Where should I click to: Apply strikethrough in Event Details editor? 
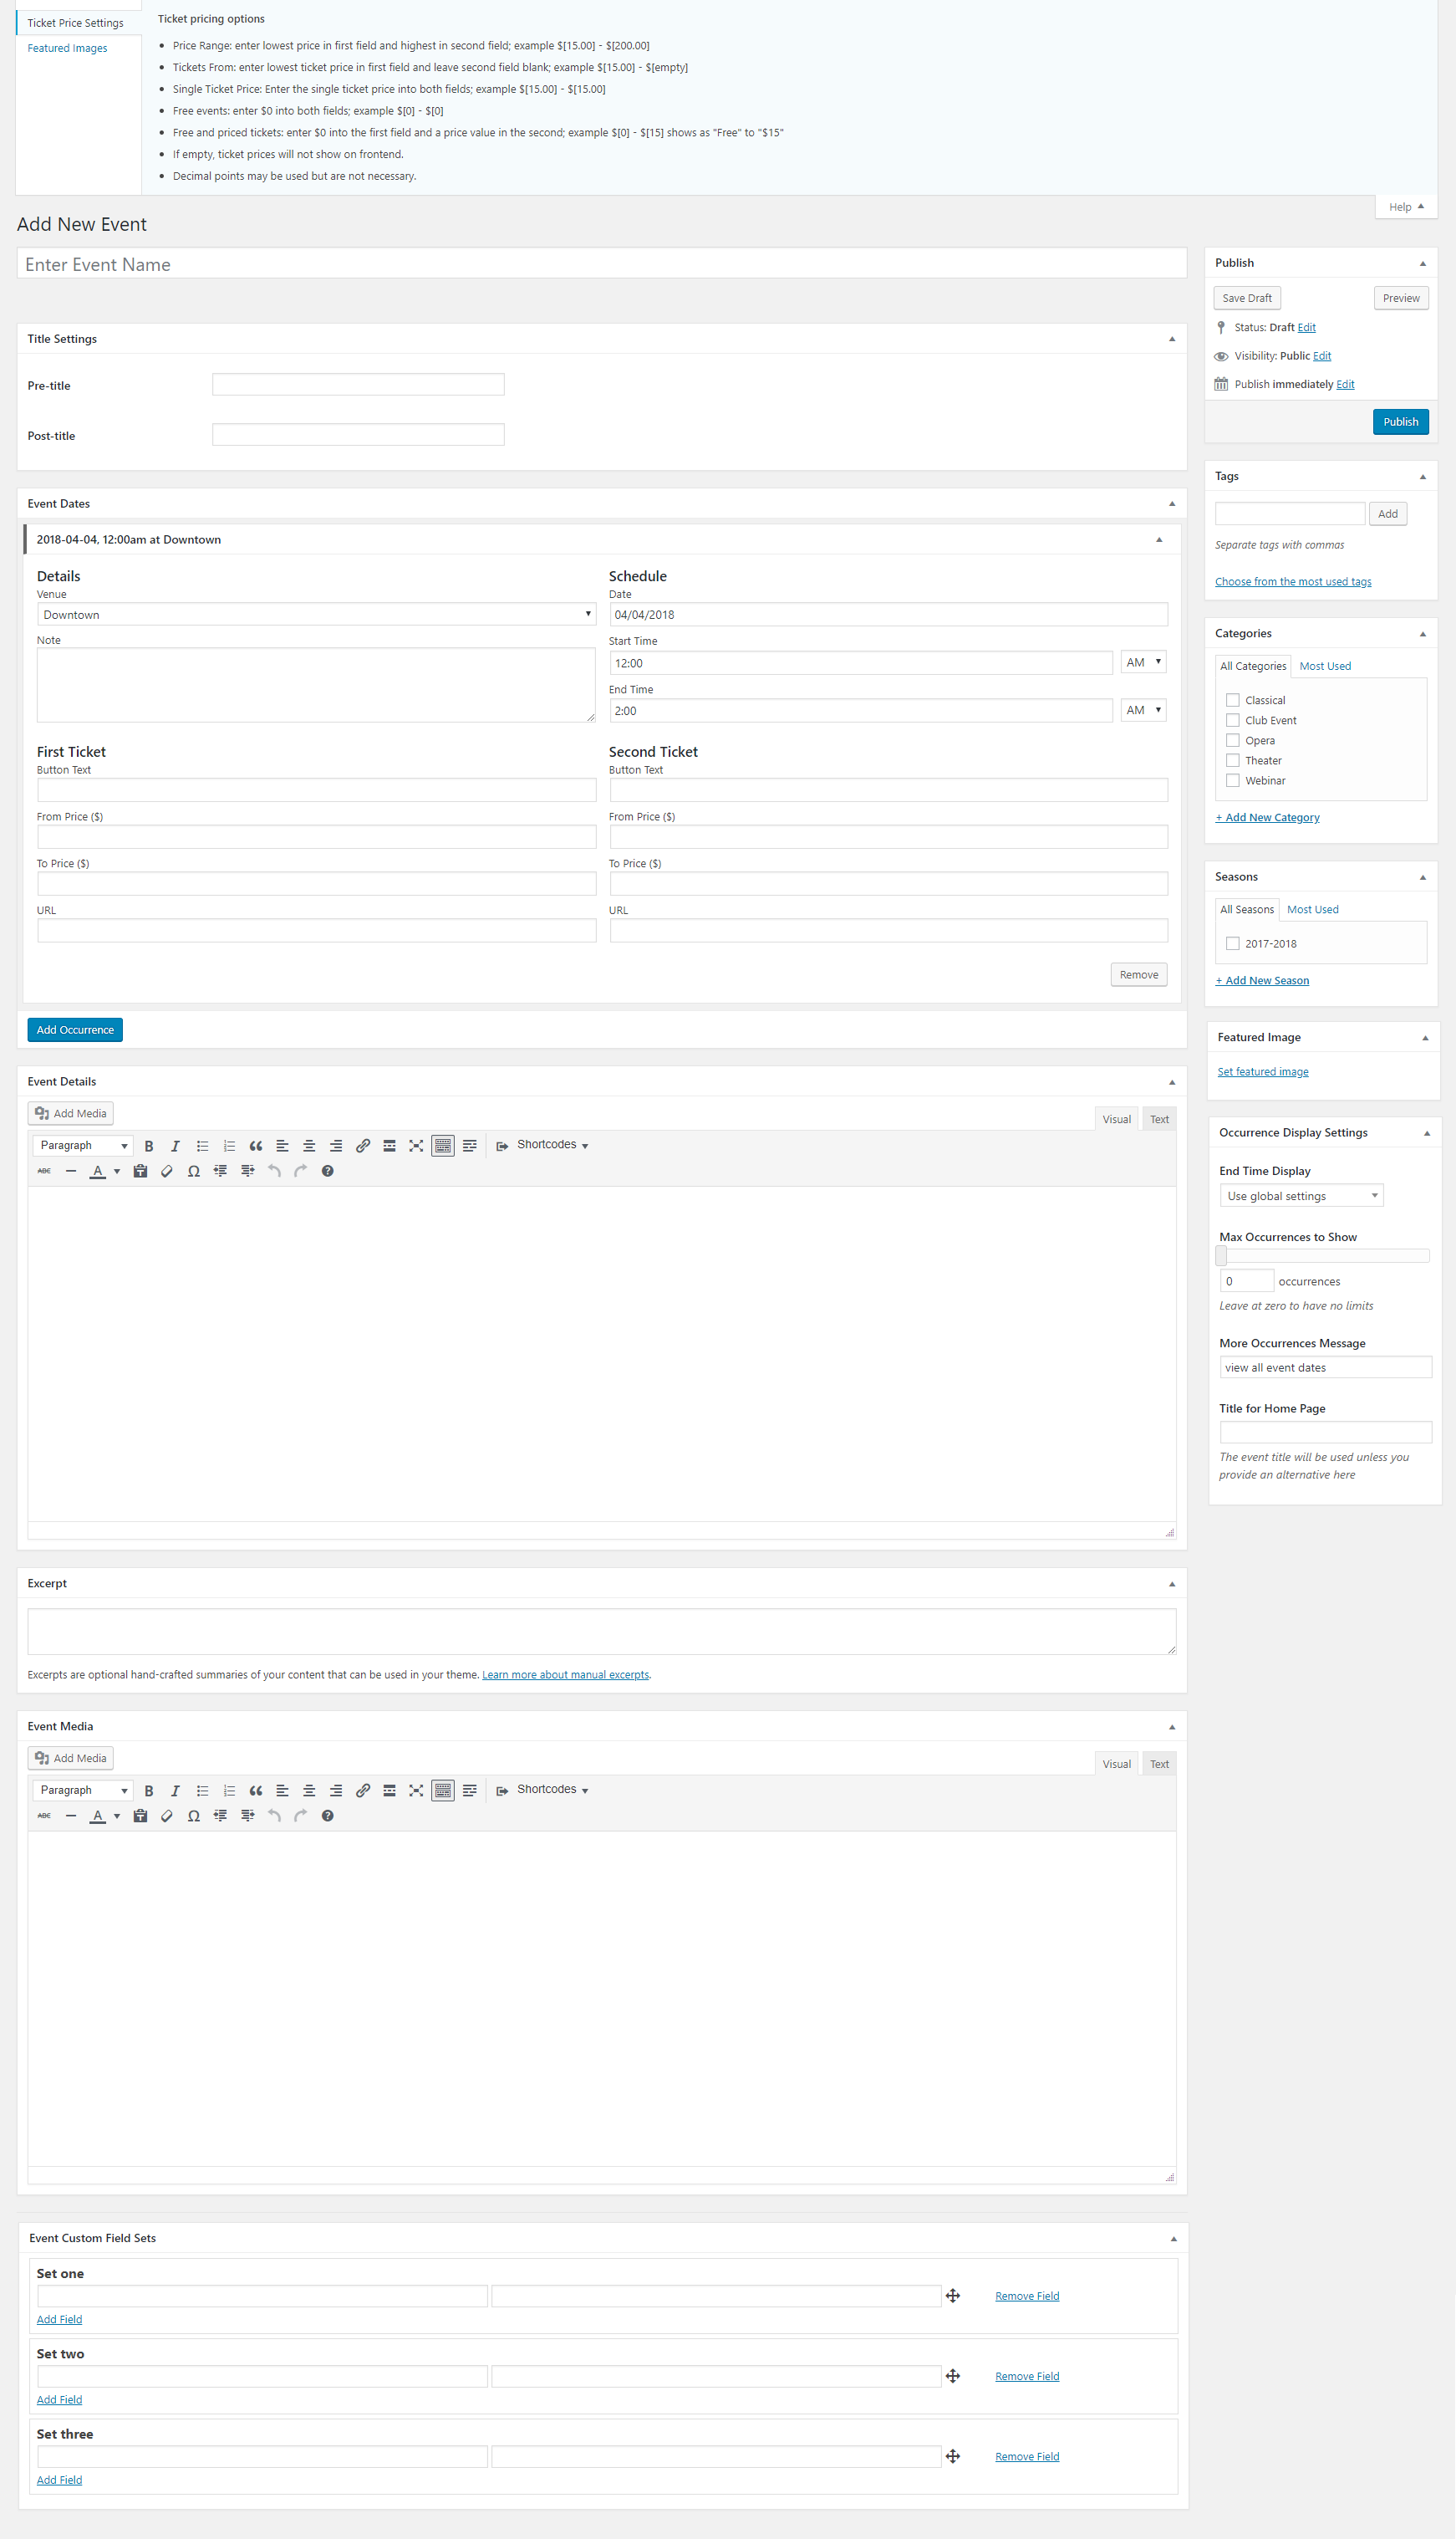pos(44,1171)
